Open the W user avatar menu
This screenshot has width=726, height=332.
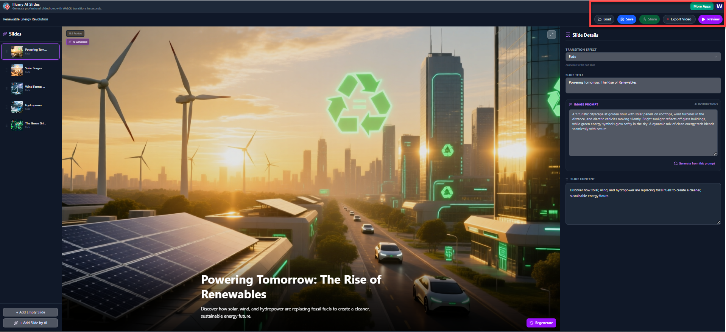719,6
